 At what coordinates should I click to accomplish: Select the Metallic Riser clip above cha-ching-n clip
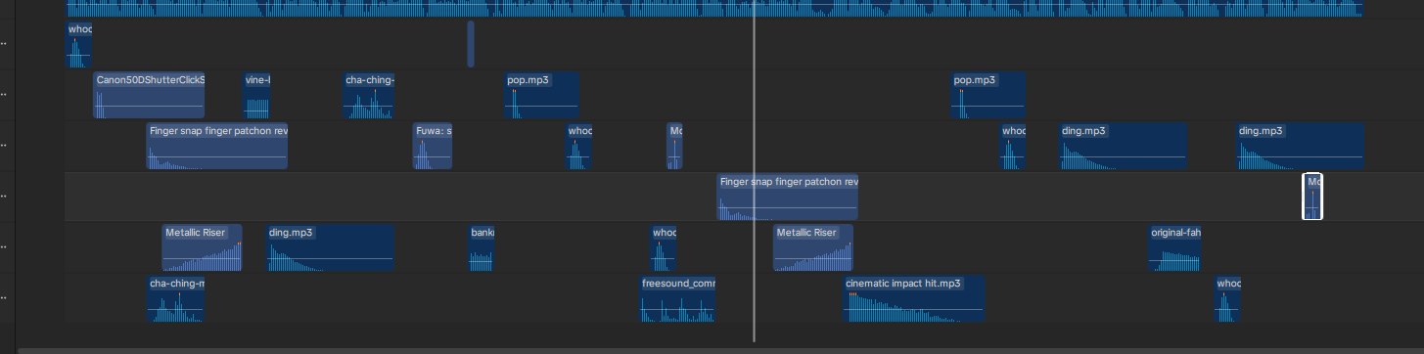coord(202,247)
